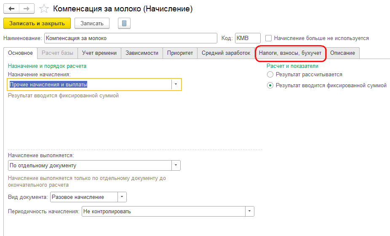Open the Приоритет tab
Screen dimensions: 390x236
point(180,53)
